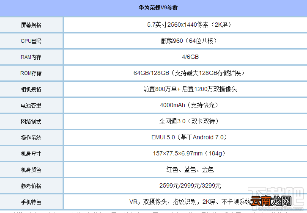Select the 操作系统 label cell
307x213 pixels.
(x=31, y=138)
